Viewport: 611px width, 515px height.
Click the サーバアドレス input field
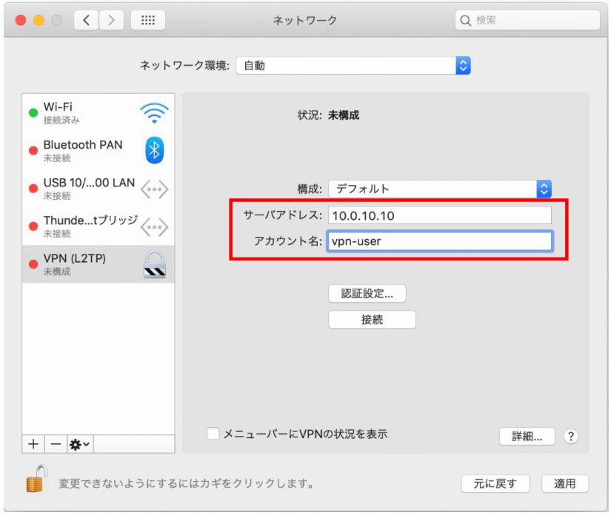click(440, 215)
